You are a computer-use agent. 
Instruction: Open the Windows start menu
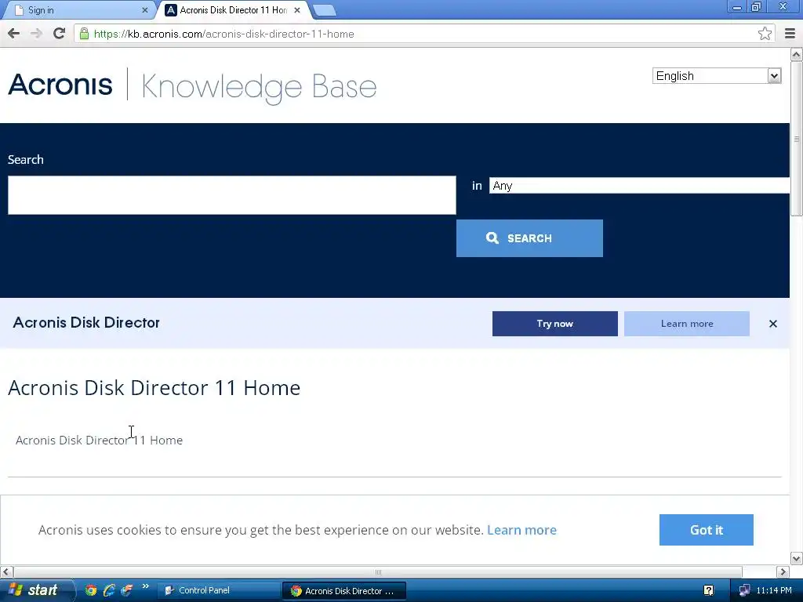[36, 590]
